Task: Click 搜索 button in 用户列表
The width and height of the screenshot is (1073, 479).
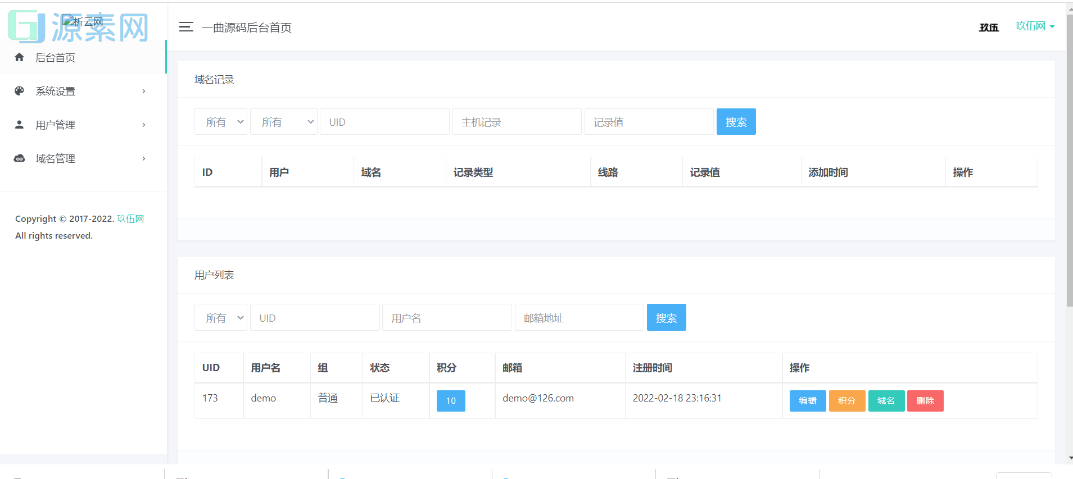Action: [667, 318]
